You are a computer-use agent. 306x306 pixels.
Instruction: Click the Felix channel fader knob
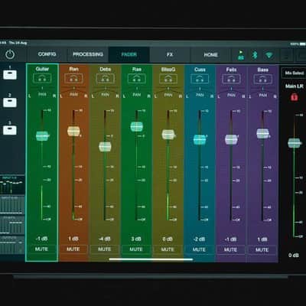pos(231,139)
